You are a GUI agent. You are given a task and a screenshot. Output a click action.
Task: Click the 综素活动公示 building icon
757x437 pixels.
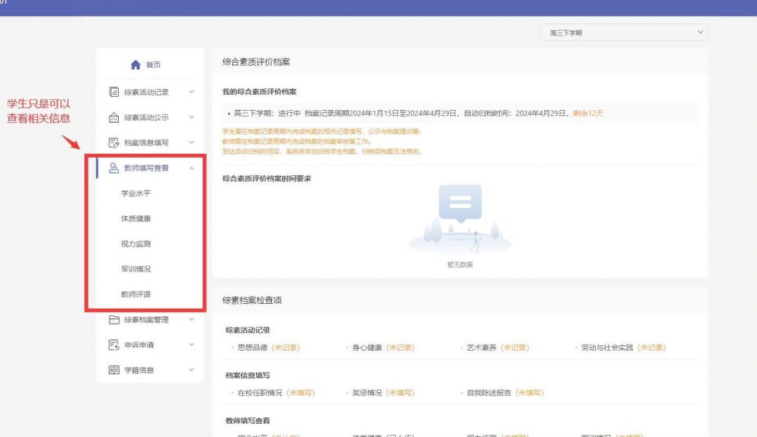115,117
